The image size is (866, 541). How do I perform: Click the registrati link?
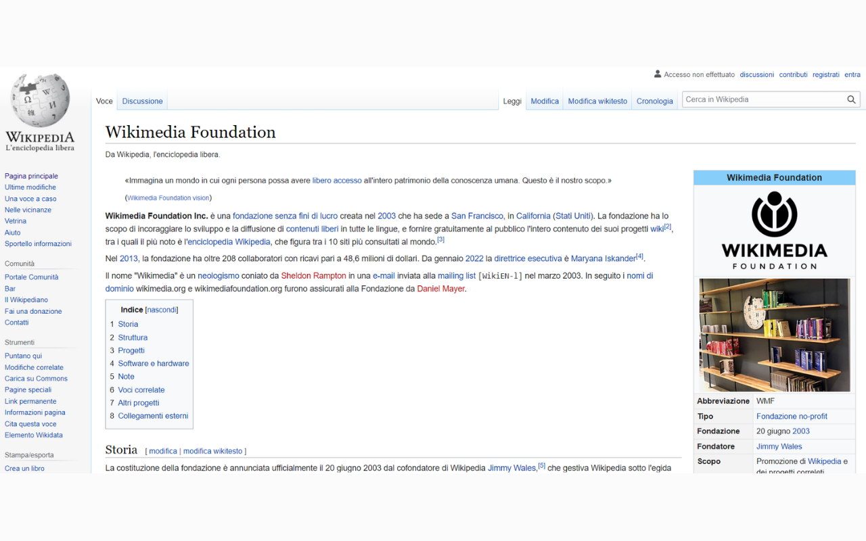[825, 74]
